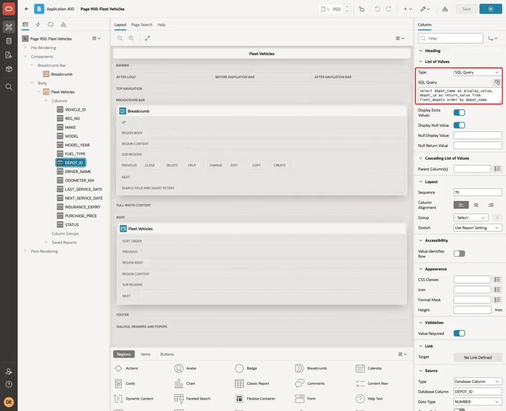
Task: Select center column alignment
Action: tap(476, 205)
